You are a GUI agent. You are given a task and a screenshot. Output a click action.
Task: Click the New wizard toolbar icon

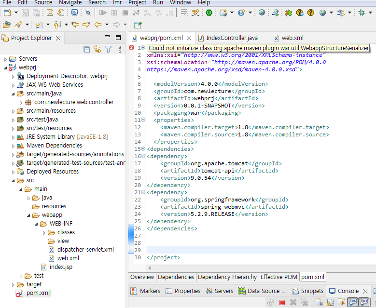[x=7, y=13]
